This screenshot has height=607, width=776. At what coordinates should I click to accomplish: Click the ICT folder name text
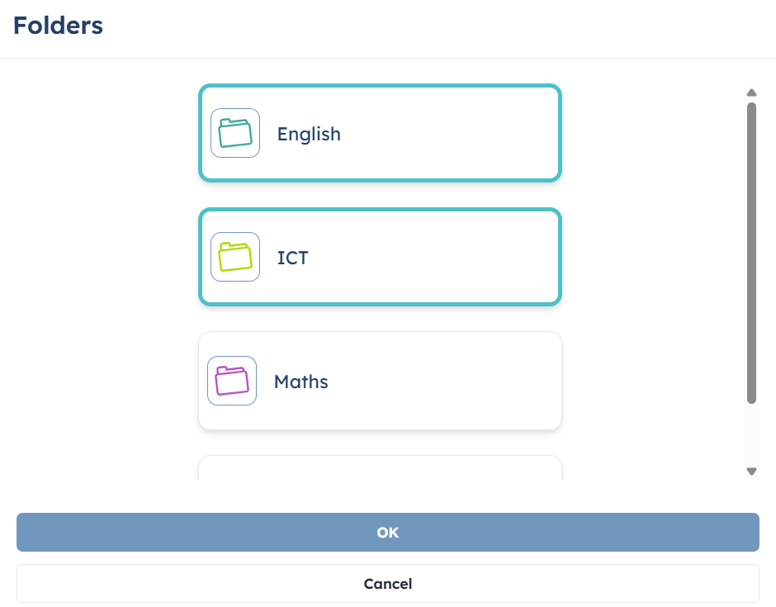click(x=292, y=258)
